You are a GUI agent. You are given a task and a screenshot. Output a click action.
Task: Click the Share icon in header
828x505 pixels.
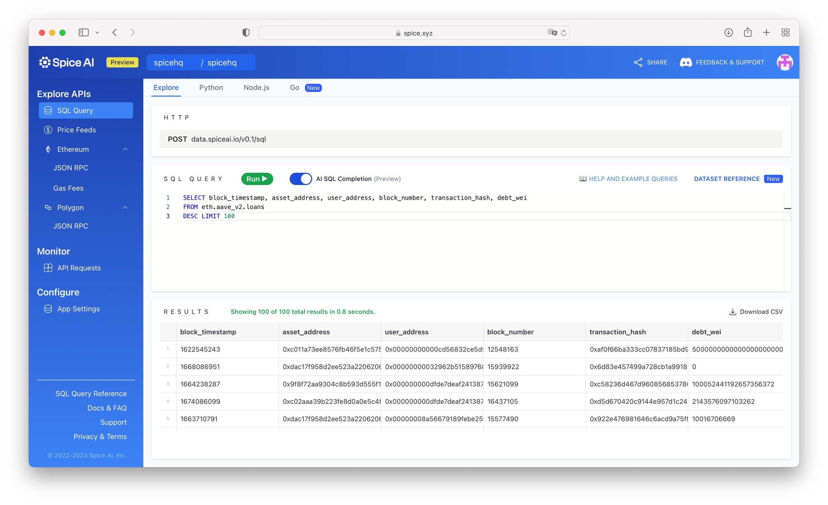[x=638, y=62]
